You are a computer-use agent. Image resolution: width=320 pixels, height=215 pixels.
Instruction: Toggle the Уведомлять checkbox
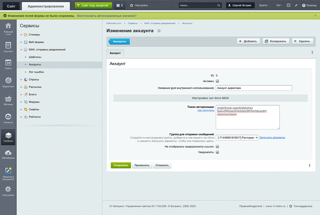click(x=217, y=152)
